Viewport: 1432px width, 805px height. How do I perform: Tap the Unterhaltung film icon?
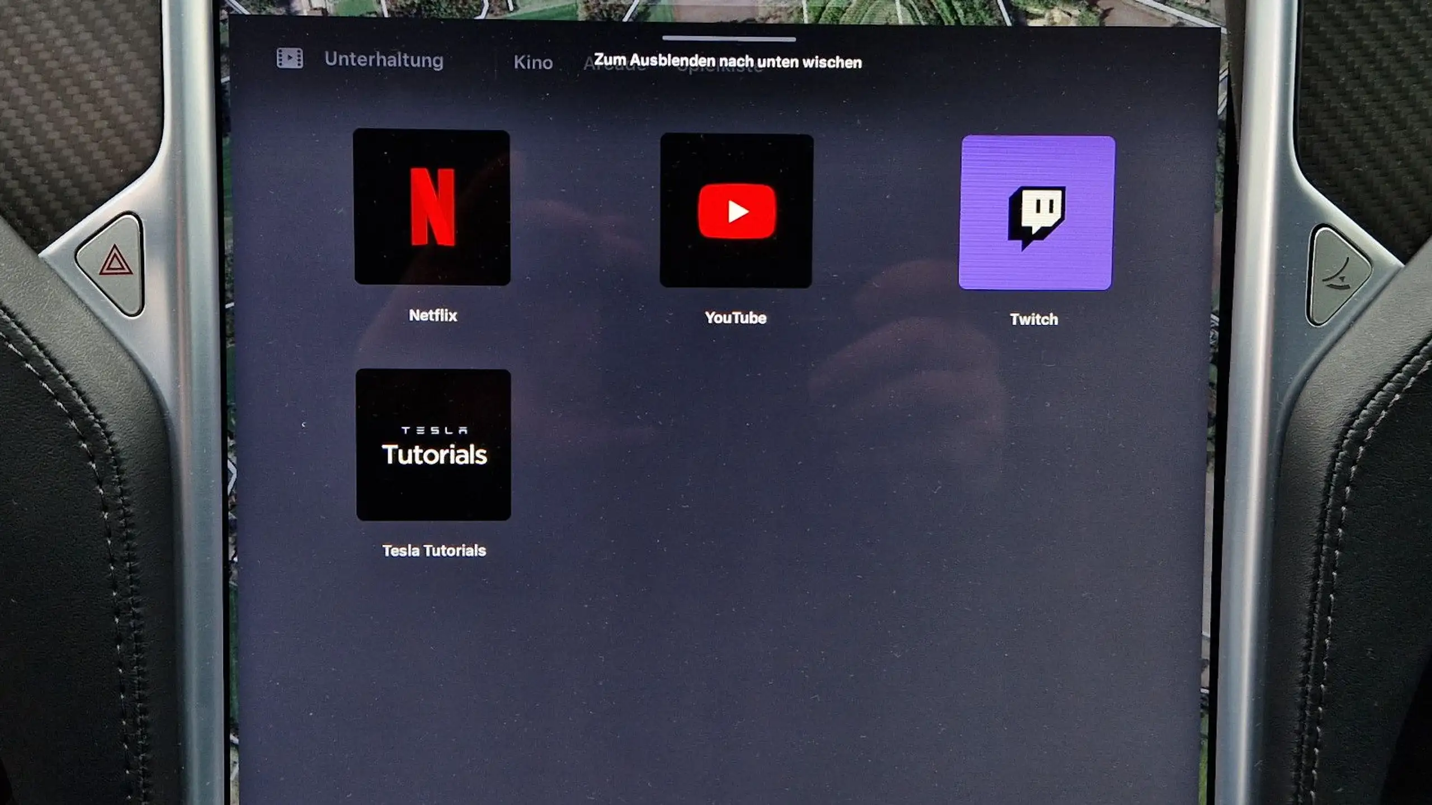pos(290,58)
